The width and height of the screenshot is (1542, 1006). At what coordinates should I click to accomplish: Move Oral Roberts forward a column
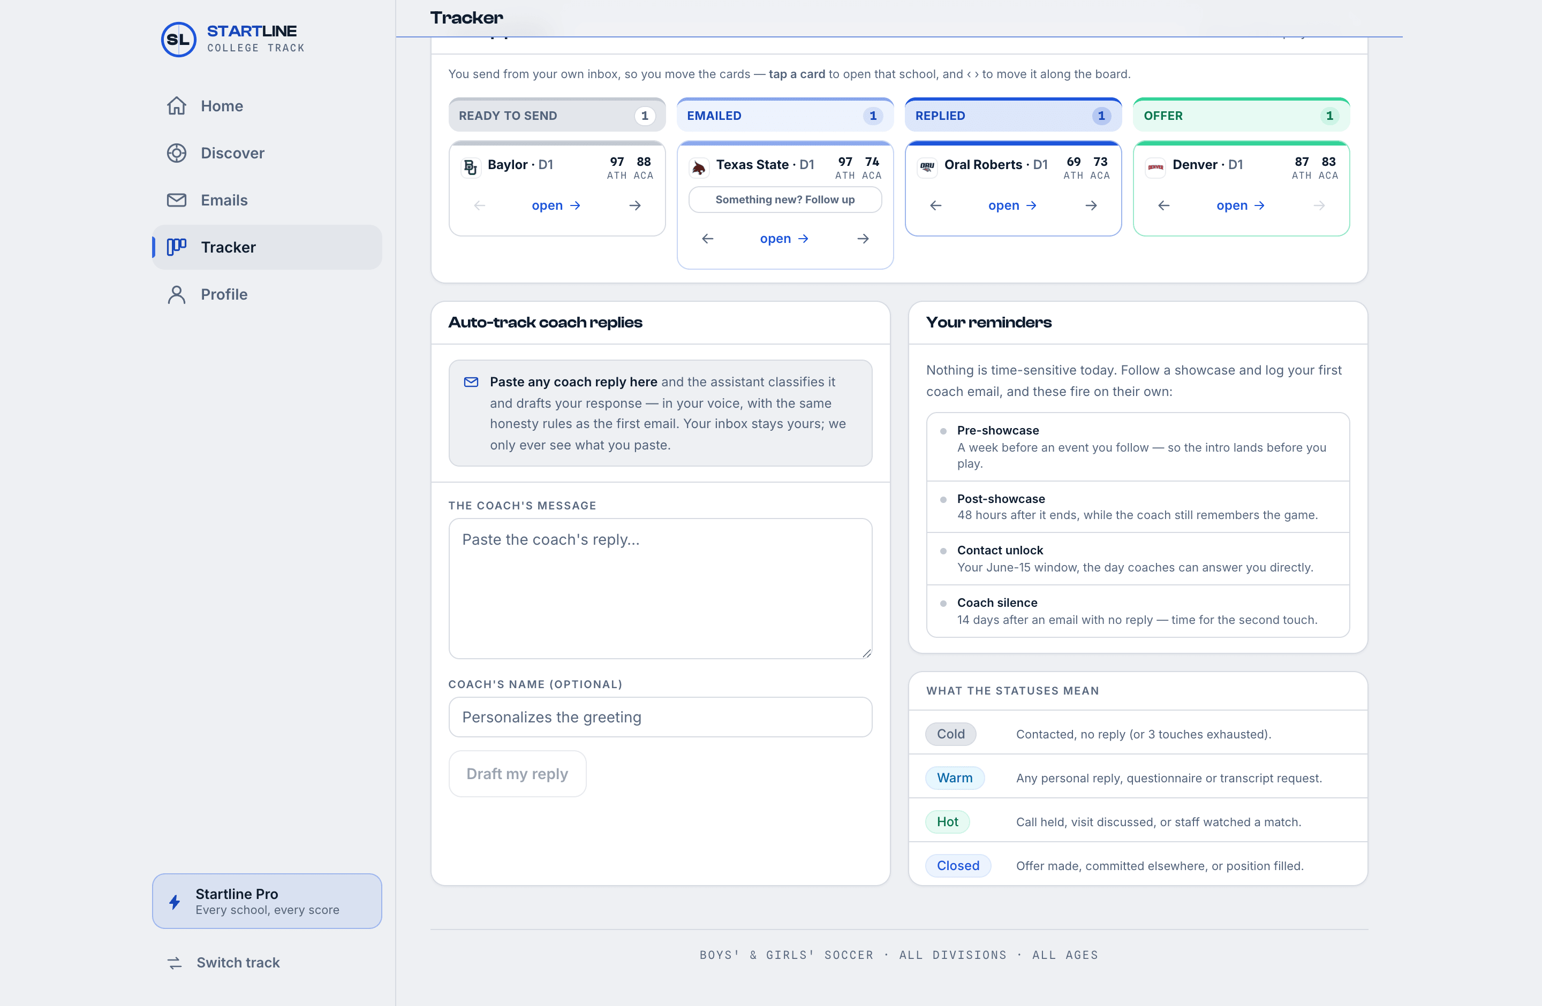1091,205
